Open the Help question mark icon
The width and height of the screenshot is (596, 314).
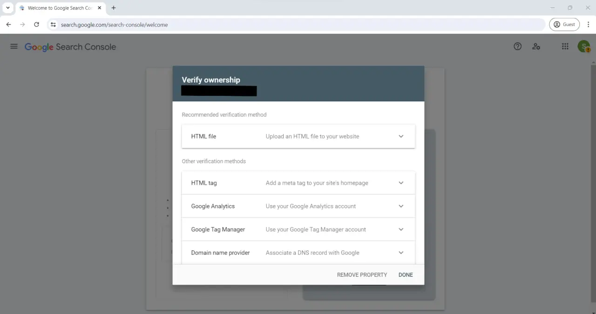click(517, 47)
